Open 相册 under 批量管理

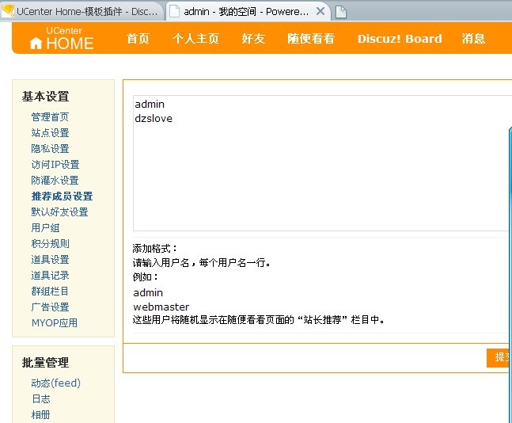41,415
